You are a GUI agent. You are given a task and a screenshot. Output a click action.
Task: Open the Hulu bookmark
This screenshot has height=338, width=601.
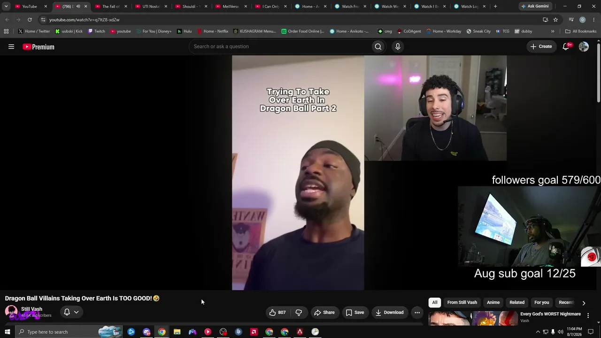click(184, 31)
